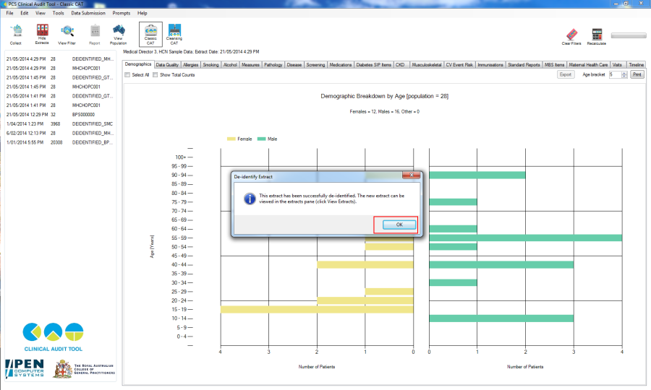651x390 pixels.
Task: Switch to Cleansing CAT
Action: [174, 34]
